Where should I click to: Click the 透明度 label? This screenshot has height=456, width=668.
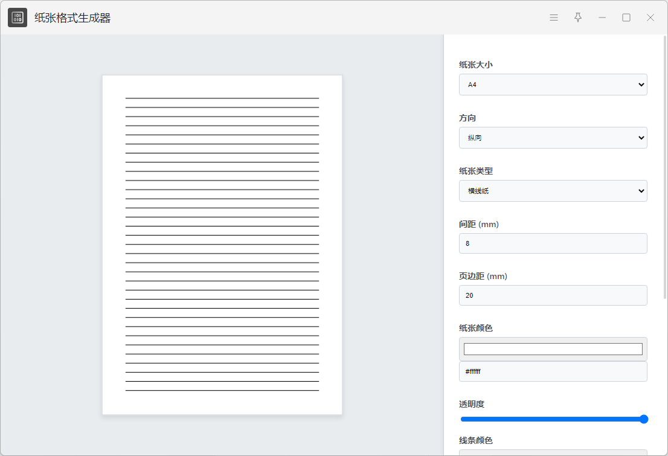(472, 404)
